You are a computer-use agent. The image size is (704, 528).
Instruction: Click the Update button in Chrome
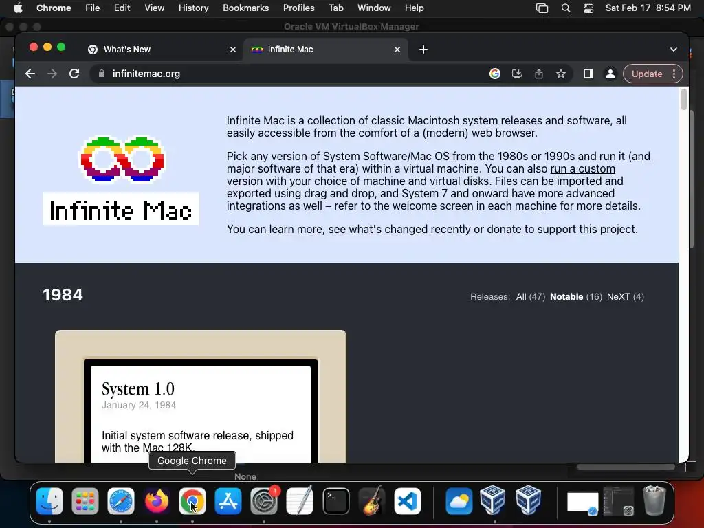[x=647, y=74]
